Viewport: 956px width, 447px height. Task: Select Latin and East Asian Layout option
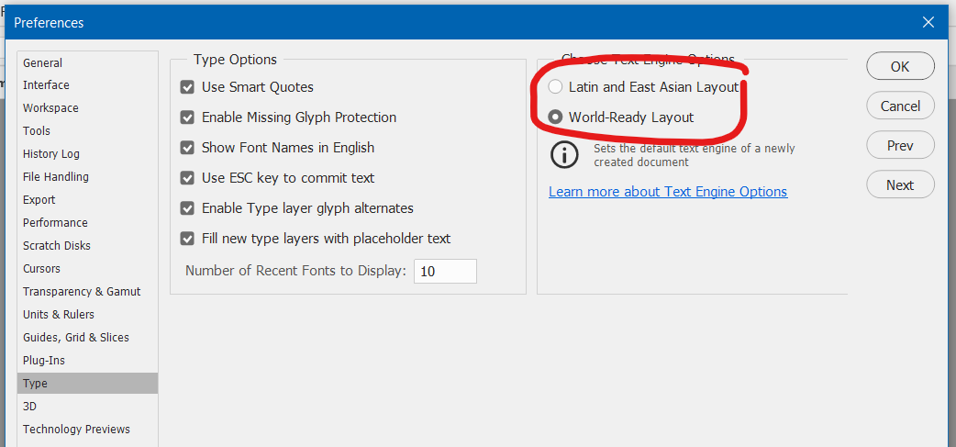click(x=555, y=87)
